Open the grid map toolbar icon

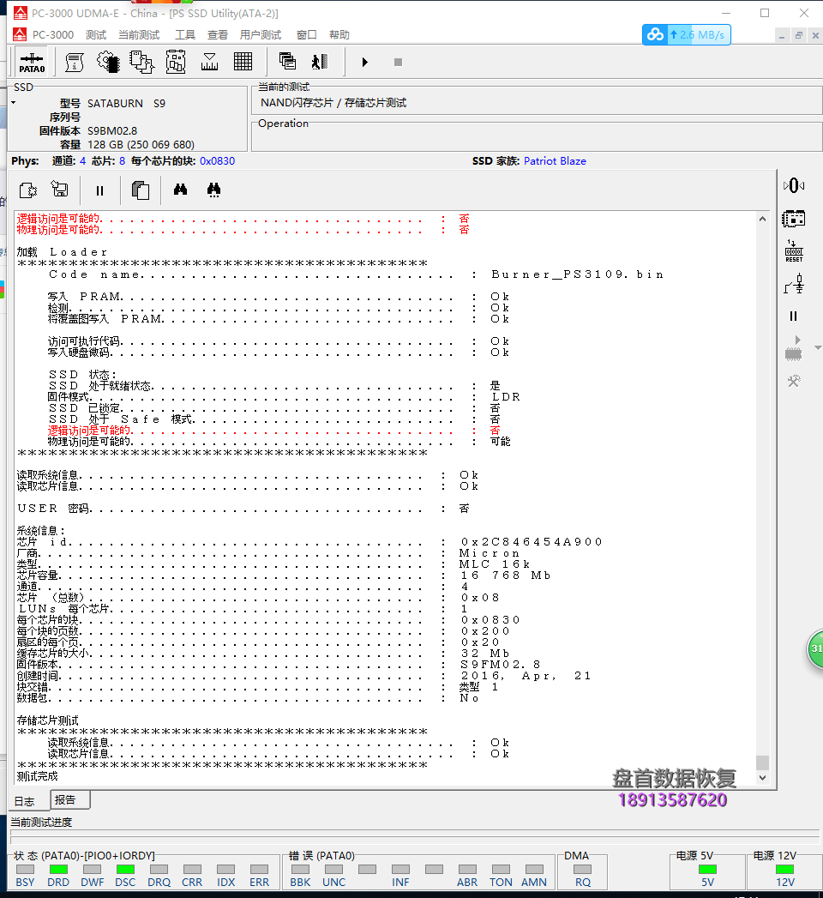point(243,62)
